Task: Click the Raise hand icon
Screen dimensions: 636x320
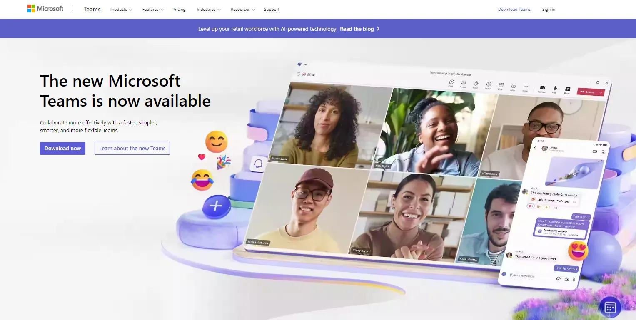Action: (x=476, y=84)
